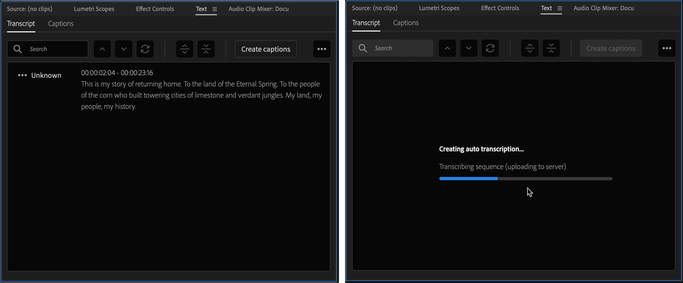Merge transcript segments icon in left panel
Image resolution: width=683 pixels, height=283 pixels.
206,49
